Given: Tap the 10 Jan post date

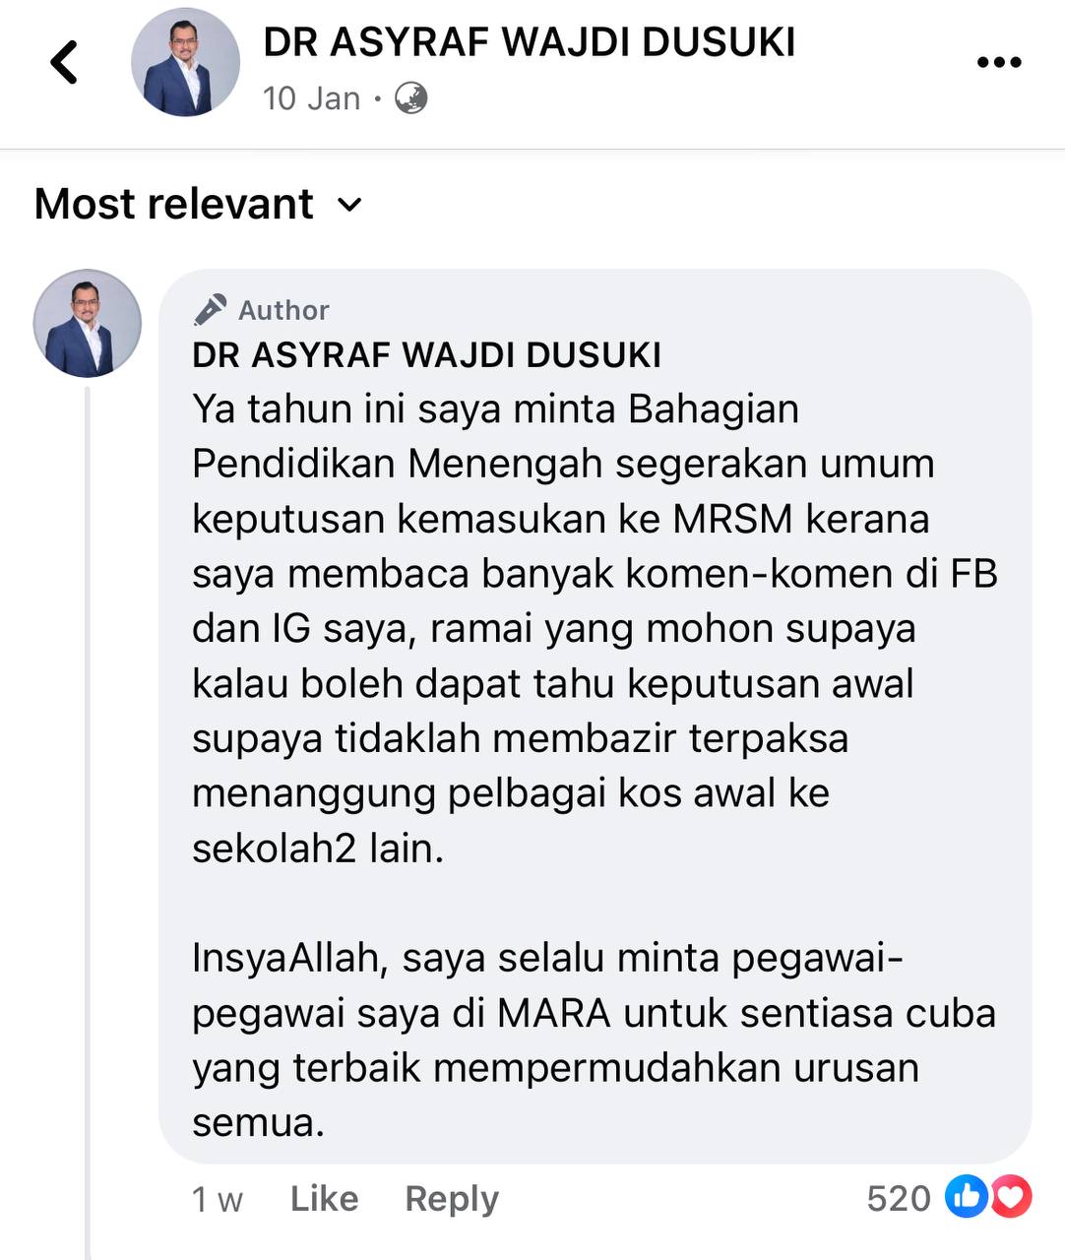Looking at the screenshot, I should point(312,98).
